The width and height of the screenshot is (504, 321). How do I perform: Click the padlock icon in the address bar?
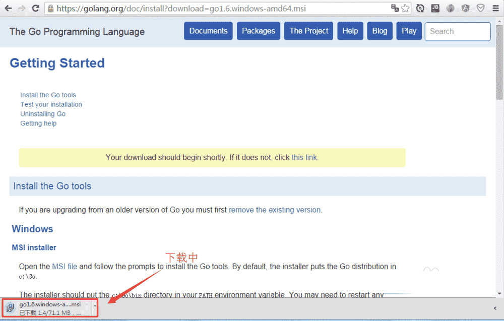pos(50,9)
